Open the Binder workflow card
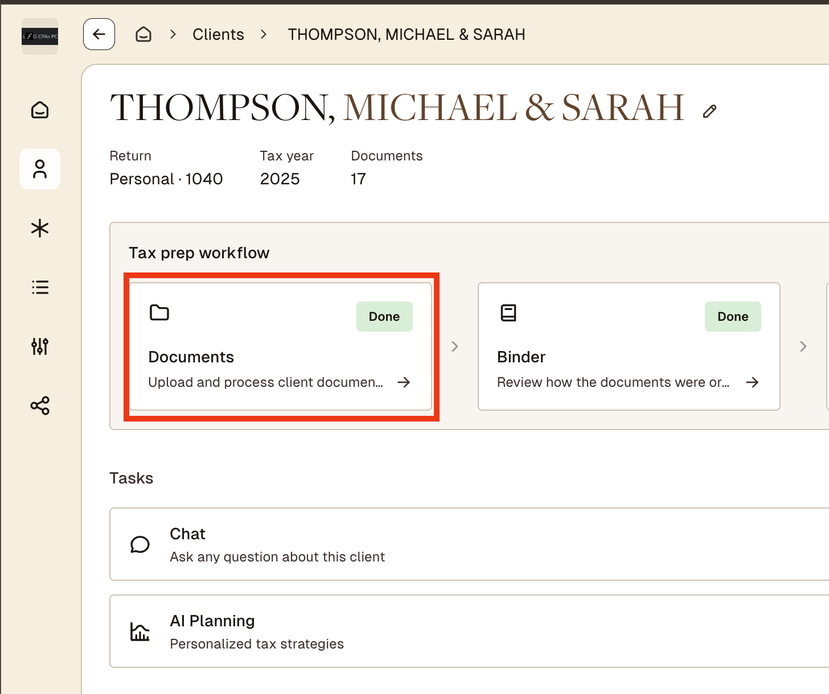 629,346
